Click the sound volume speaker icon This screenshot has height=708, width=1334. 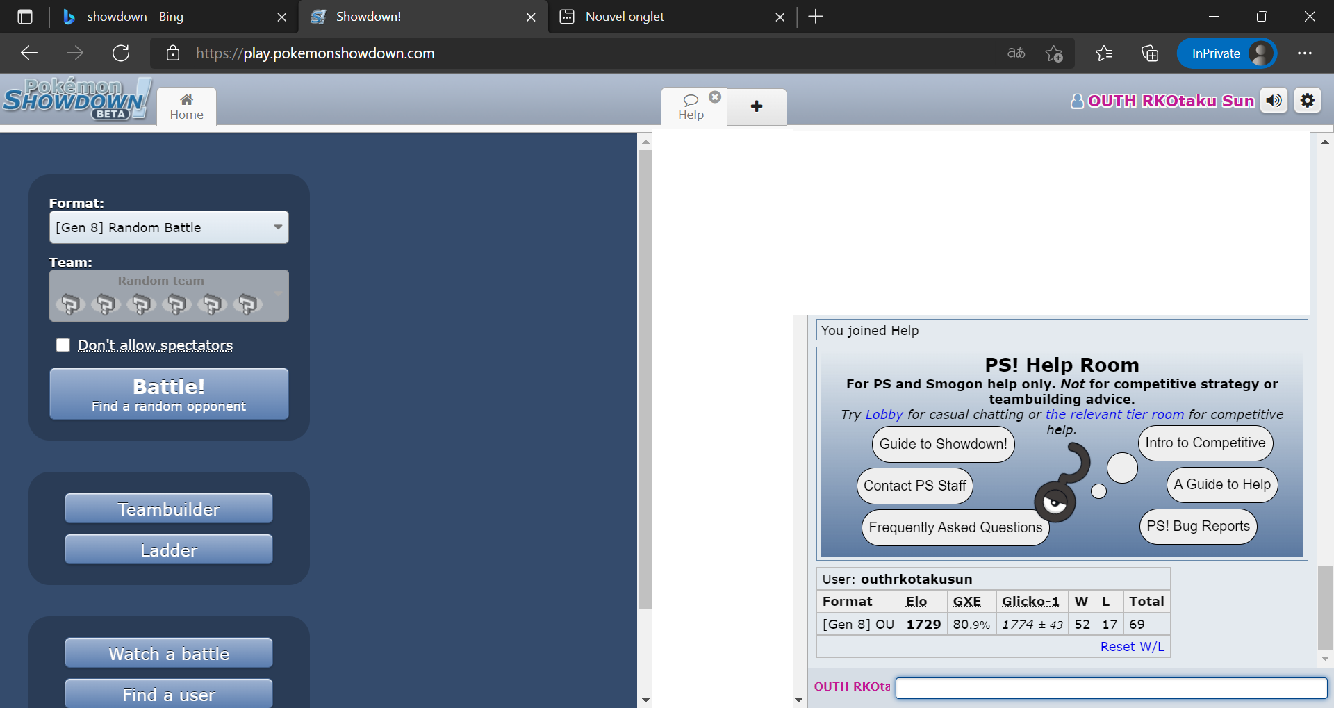coord(1274,101)
